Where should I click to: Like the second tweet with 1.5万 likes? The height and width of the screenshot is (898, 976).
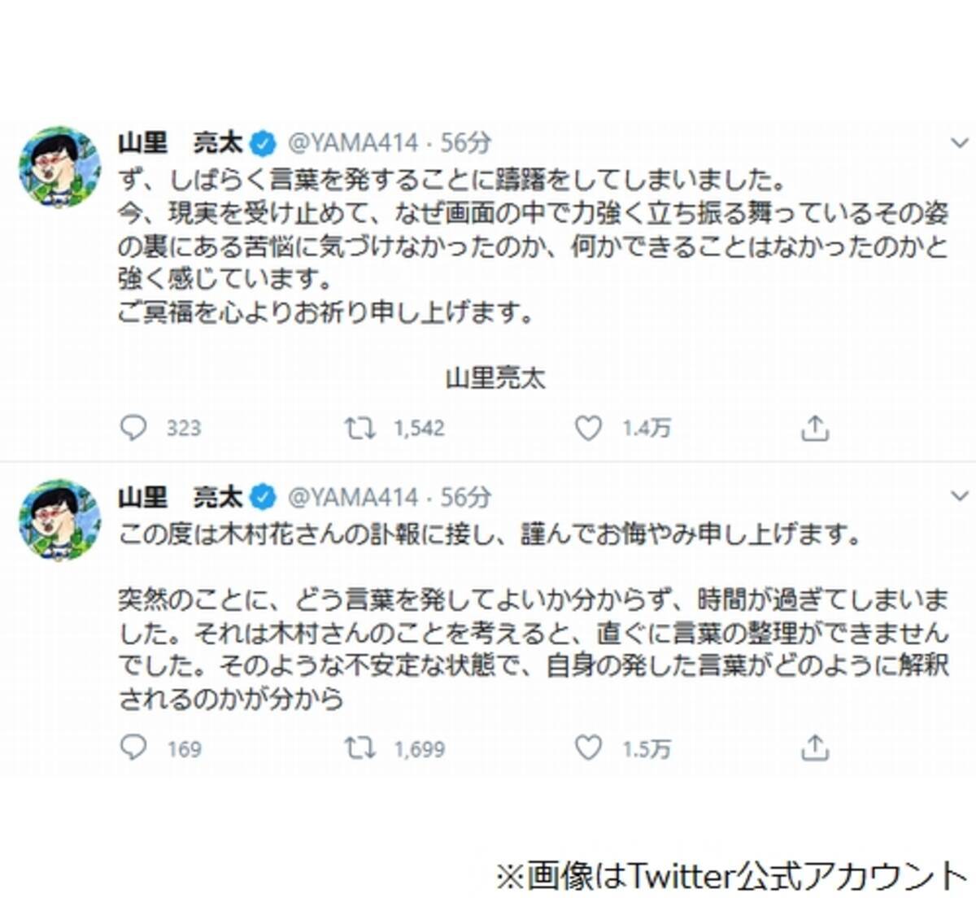tap(588, 748)
